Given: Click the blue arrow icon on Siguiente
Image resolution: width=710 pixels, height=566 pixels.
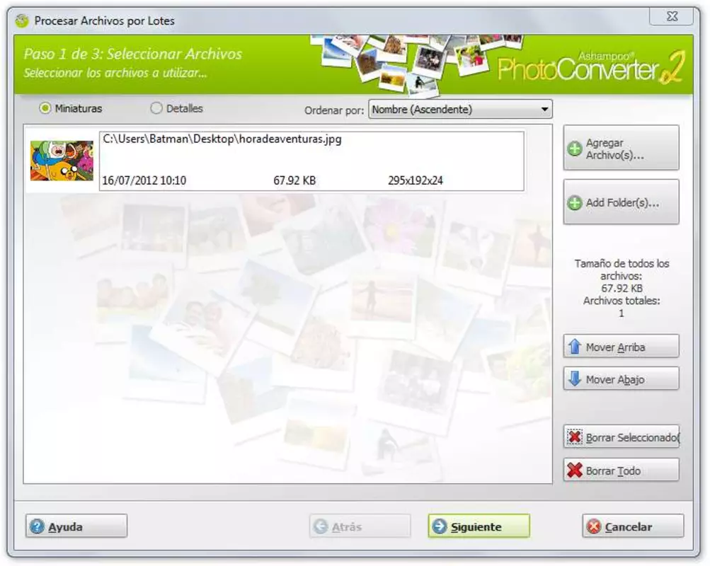Looking at the screenshot, I should point(439,526).
